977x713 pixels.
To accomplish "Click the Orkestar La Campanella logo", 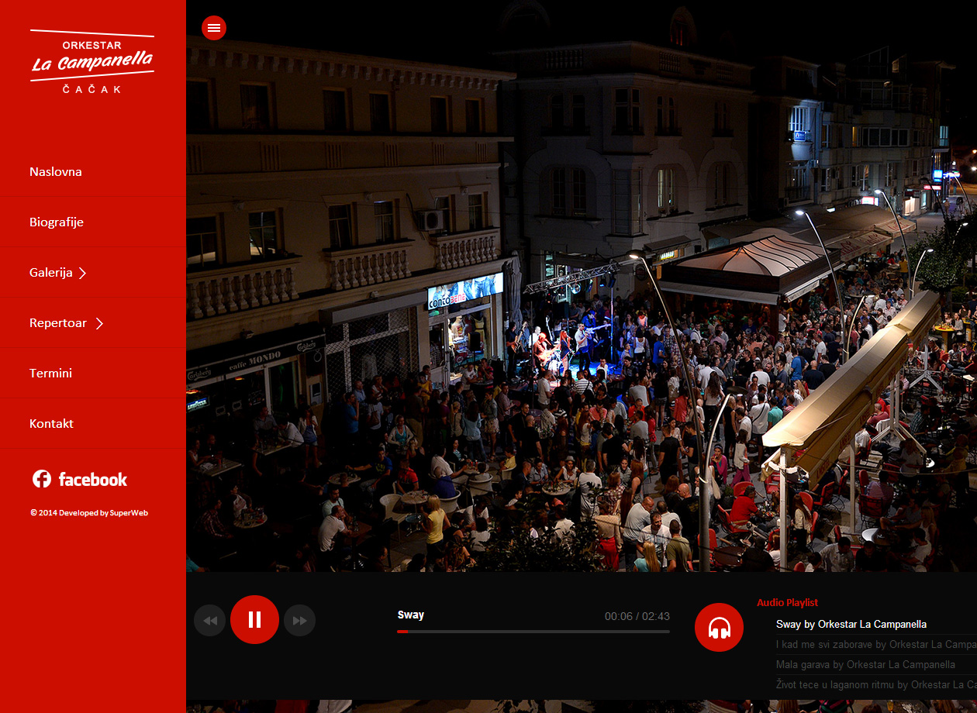I will [x=92, y=62].
